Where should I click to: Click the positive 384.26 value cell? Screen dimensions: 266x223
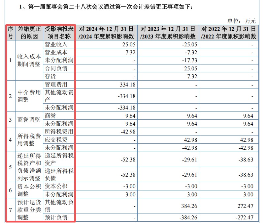click(189, 205)
